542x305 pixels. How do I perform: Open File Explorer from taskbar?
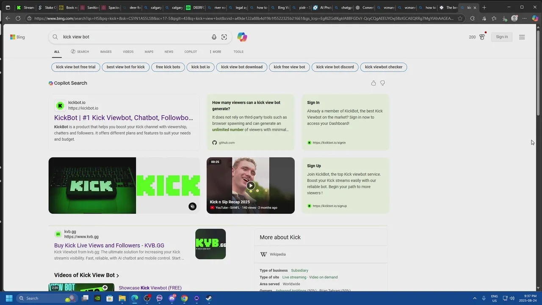[122, 298]
